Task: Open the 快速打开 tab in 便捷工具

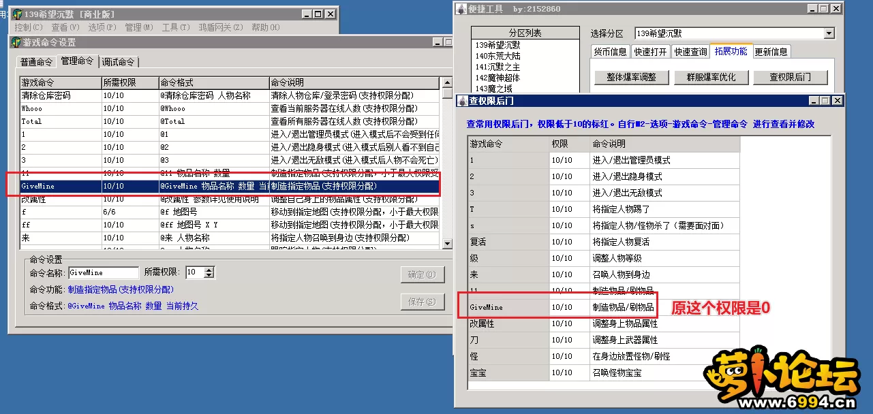Action: pos(650,52)
